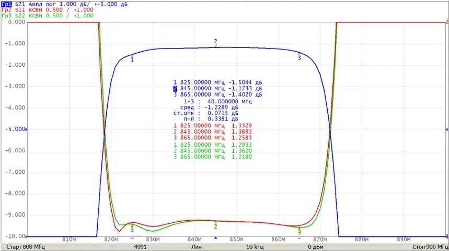Activate the red Гр2 S11 trace

click(47, 10)
